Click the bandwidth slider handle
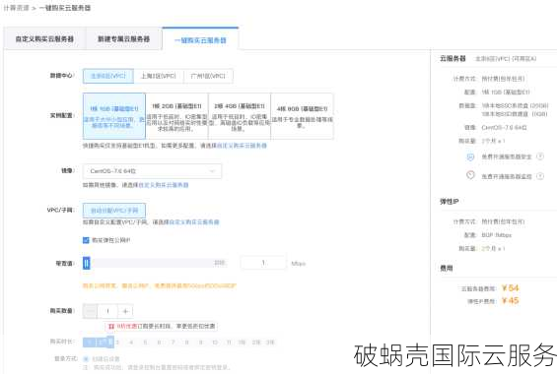Viewport: 557px width, 374px height. (x=87, y=263)
